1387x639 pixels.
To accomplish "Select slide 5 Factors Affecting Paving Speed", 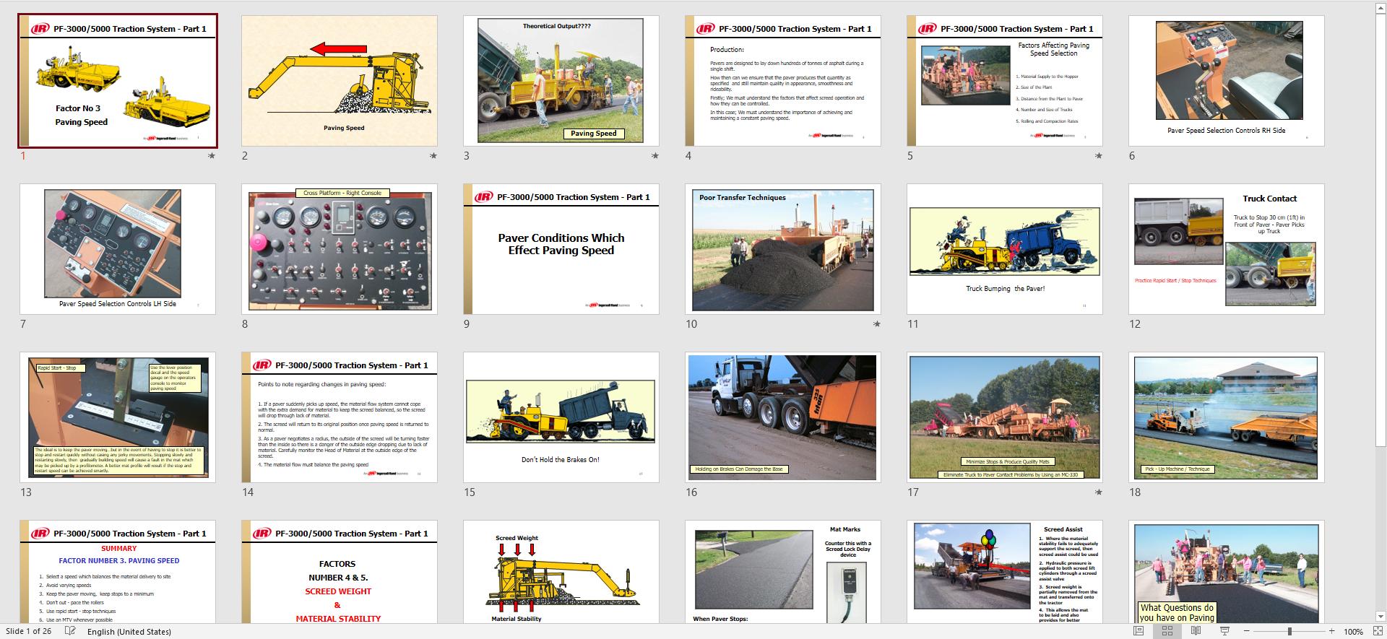I will pos(1005,81).
